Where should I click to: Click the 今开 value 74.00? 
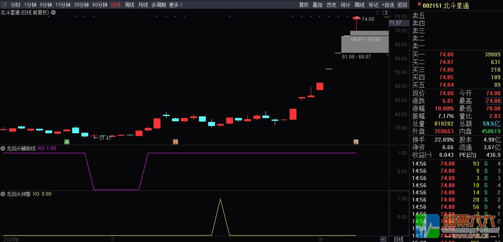coord(493,93)
